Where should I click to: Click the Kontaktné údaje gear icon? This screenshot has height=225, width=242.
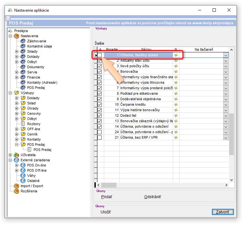[x=23, y=46]
